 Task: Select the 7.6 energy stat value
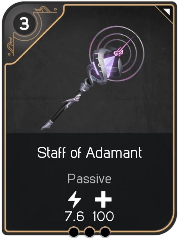click(75, 216)
